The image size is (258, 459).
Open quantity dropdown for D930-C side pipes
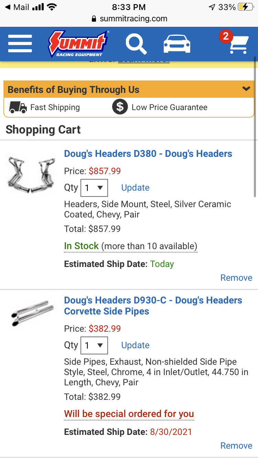click(94, 345)
